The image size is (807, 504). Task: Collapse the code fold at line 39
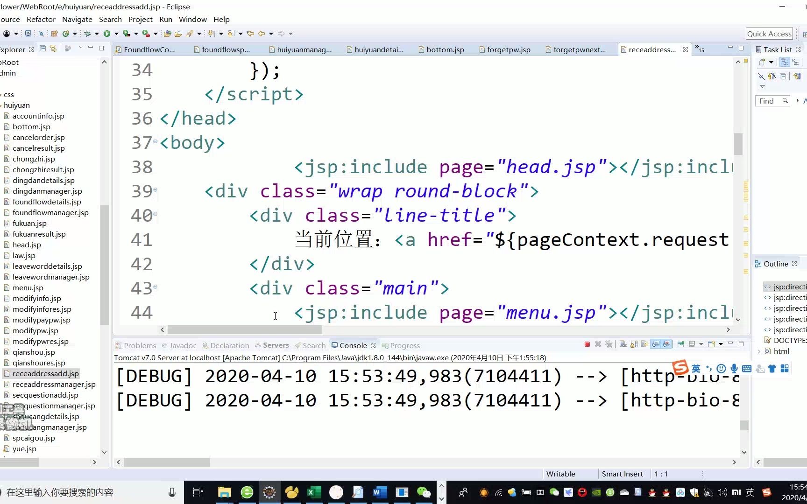click(x=156, y=190)
